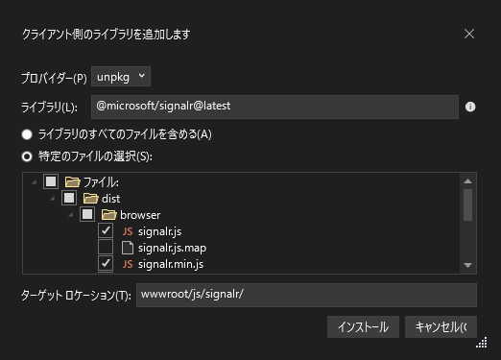Click the target location input field
The height and width of the screenshot is (360, 501).
tap(306, 295)
